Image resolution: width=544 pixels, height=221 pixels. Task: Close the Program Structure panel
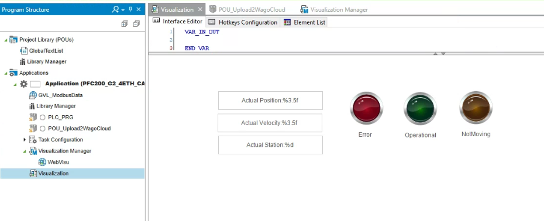click(x=139, y=9)
